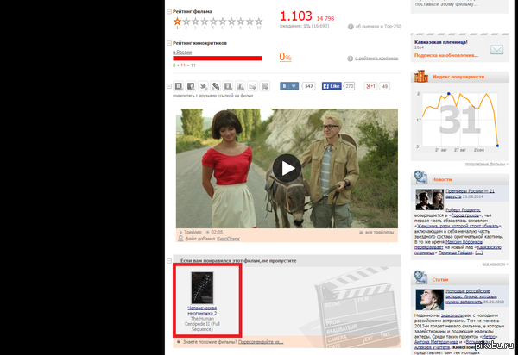Click the red critics rating bar

pyautogui.click(x=218, y=59)
